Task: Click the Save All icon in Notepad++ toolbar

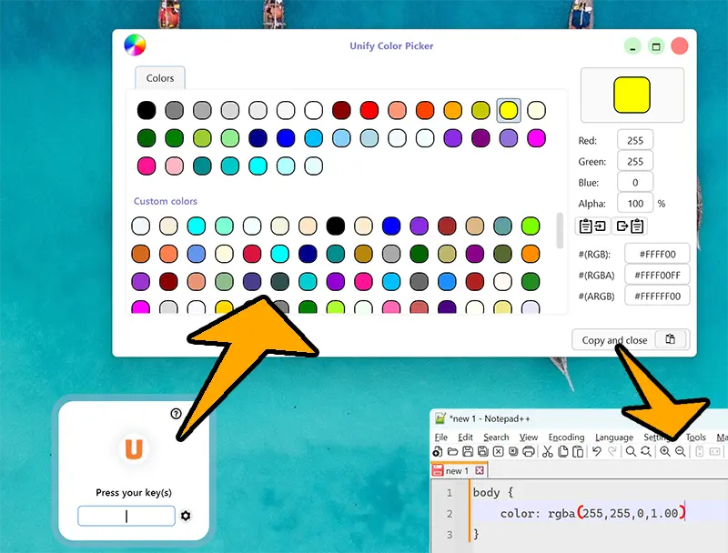Action: tap(483, 451)
